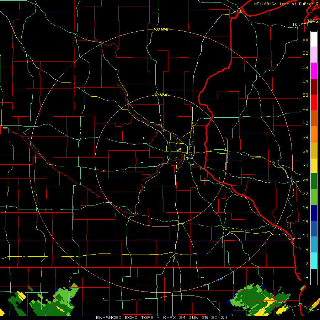The width and height of the screenshot is (320, 320).
Task: Click the magenta legend swatch
Action: (314, 71)
